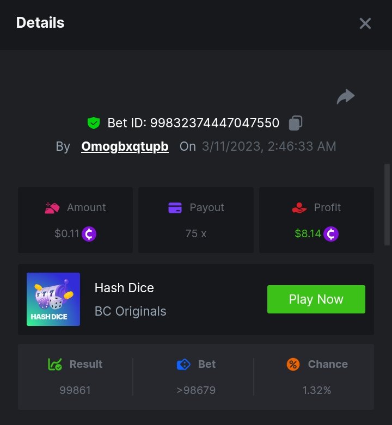Click the orange Chance percent icon
392x425 pixels.
click(x=293, y=364)
